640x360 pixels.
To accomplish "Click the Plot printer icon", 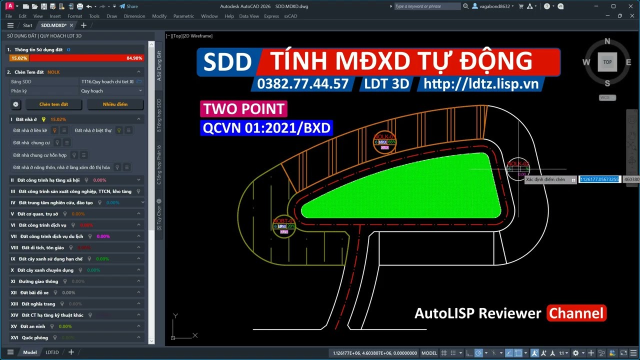I will [x=80, y=6].
